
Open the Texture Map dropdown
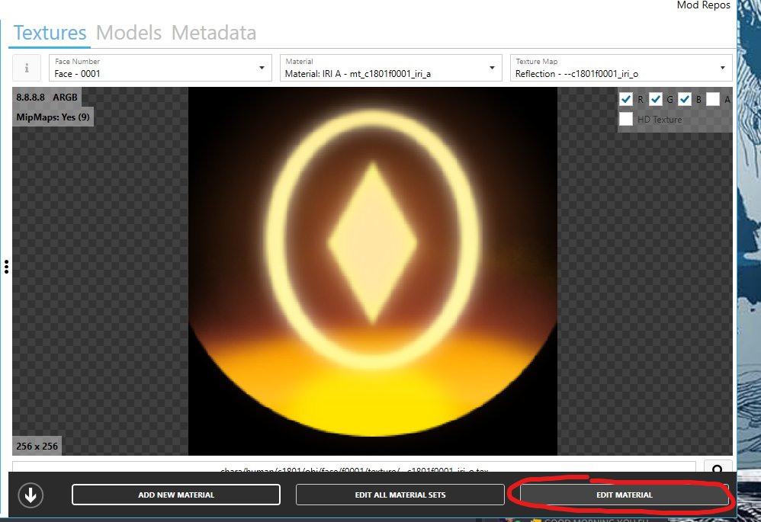pos(621,68)
